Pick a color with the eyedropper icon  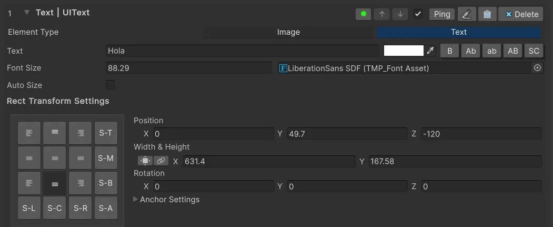point(431,51)
